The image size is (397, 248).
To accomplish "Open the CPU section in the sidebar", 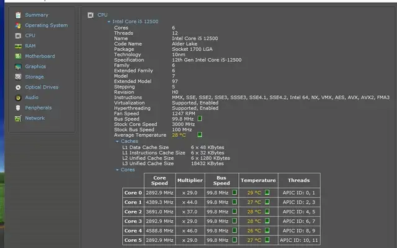I will pyautogui.click(x=30, y=36).
